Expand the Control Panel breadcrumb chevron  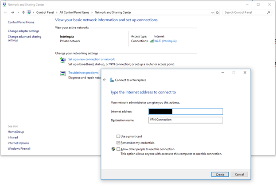[x=34, y=12]
